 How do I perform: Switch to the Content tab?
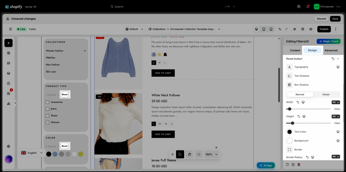[x=295, y=51]
